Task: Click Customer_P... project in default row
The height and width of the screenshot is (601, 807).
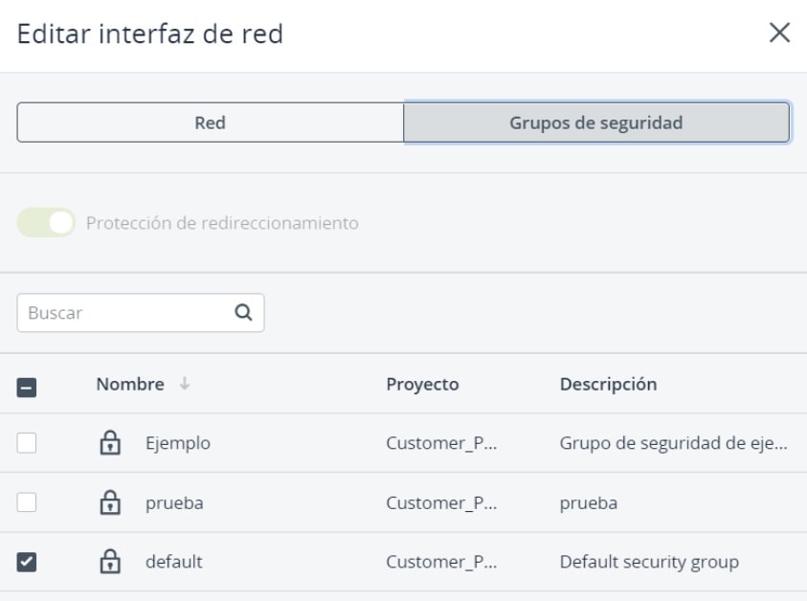Action: pos(441,562)
